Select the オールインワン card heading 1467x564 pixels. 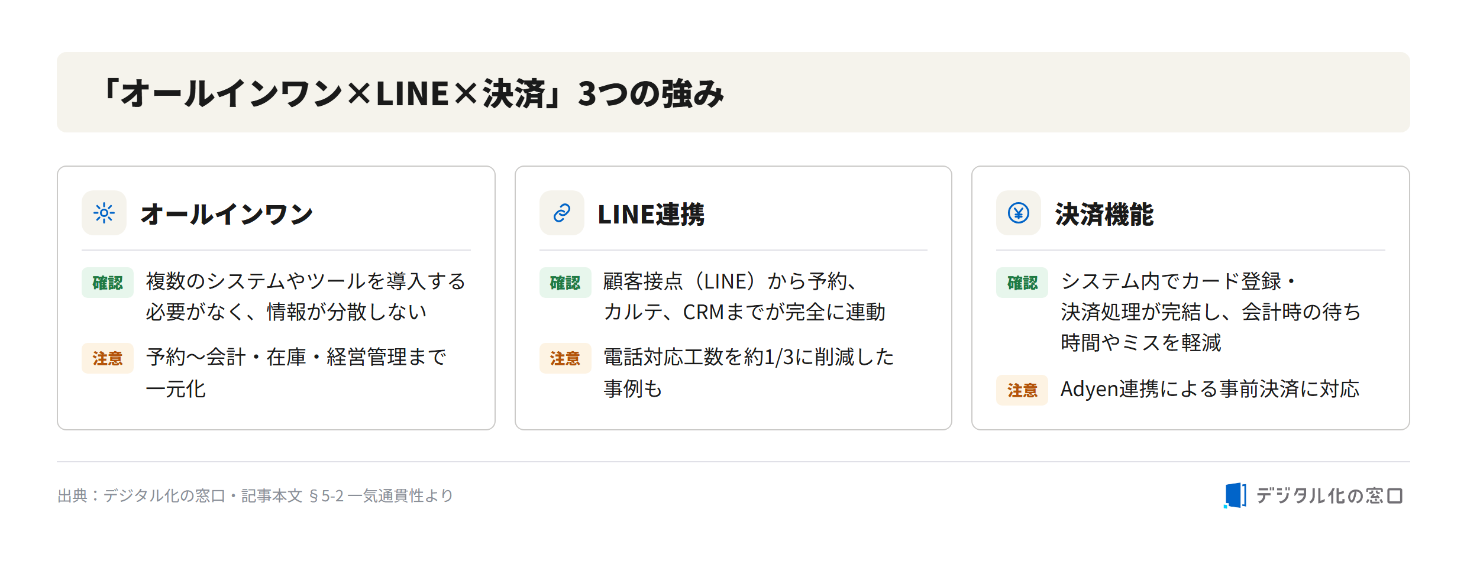click(227, 214)
